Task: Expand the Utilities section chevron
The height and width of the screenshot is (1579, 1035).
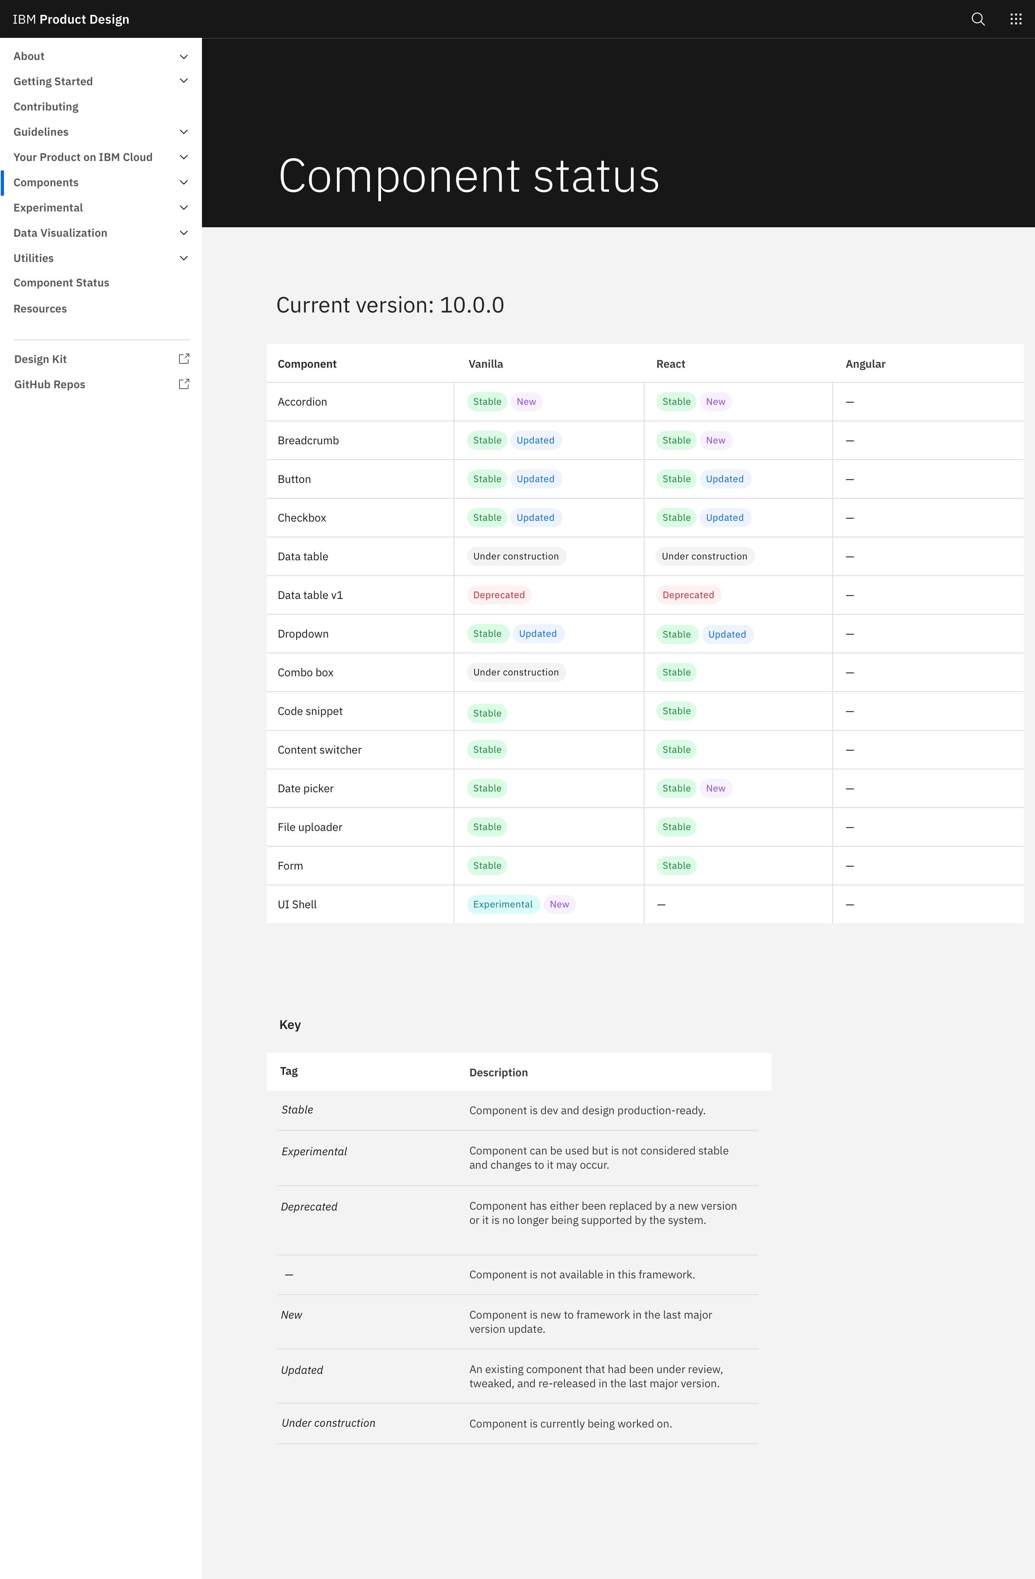Action: [183, 257]
